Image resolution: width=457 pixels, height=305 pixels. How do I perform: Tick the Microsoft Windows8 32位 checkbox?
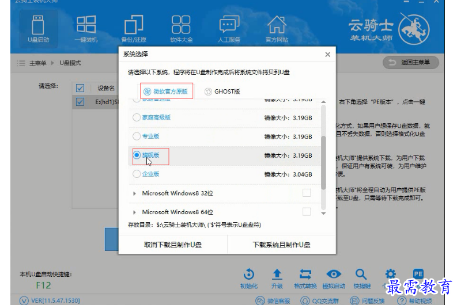pos(307,193)
